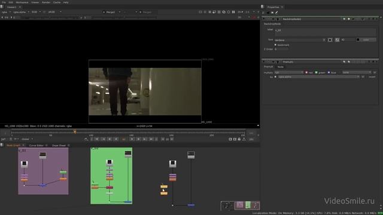The image size is (383, 215).
Task: Click the viewer lock icon near timeline
Action: click(x=239, y=139)
